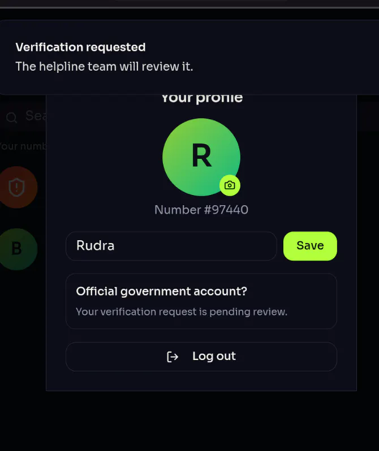Click the camera icon on the avatar
379x451 pixels.
[230, 185]
